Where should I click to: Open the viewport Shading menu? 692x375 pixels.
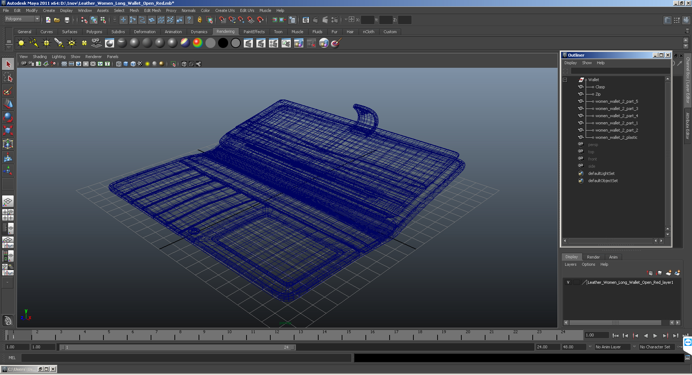[40, 57]
